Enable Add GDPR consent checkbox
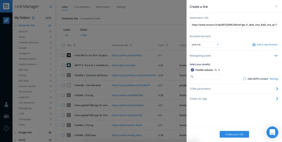The image size is (282, 142). (245, 79)
